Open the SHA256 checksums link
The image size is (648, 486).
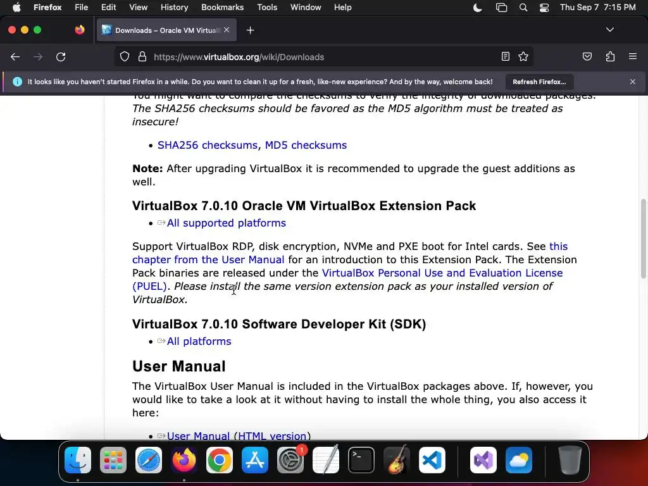208,146
